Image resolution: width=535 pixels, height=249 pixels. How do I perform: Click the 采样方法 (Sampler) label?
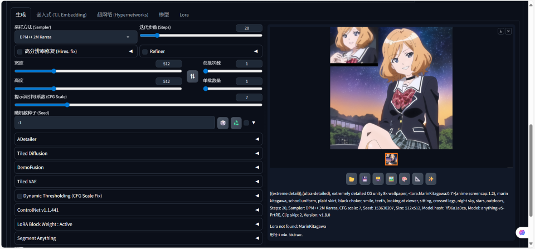33,27
